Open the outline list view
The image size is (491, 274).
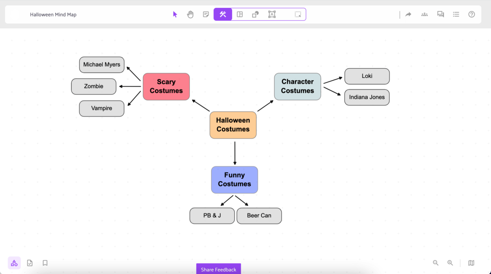pyautogui.click(x=456, y=14)
